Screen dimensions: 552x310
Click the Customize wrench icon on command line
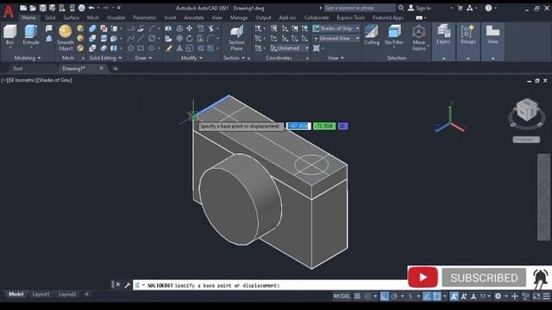click(x=127, y=285)
